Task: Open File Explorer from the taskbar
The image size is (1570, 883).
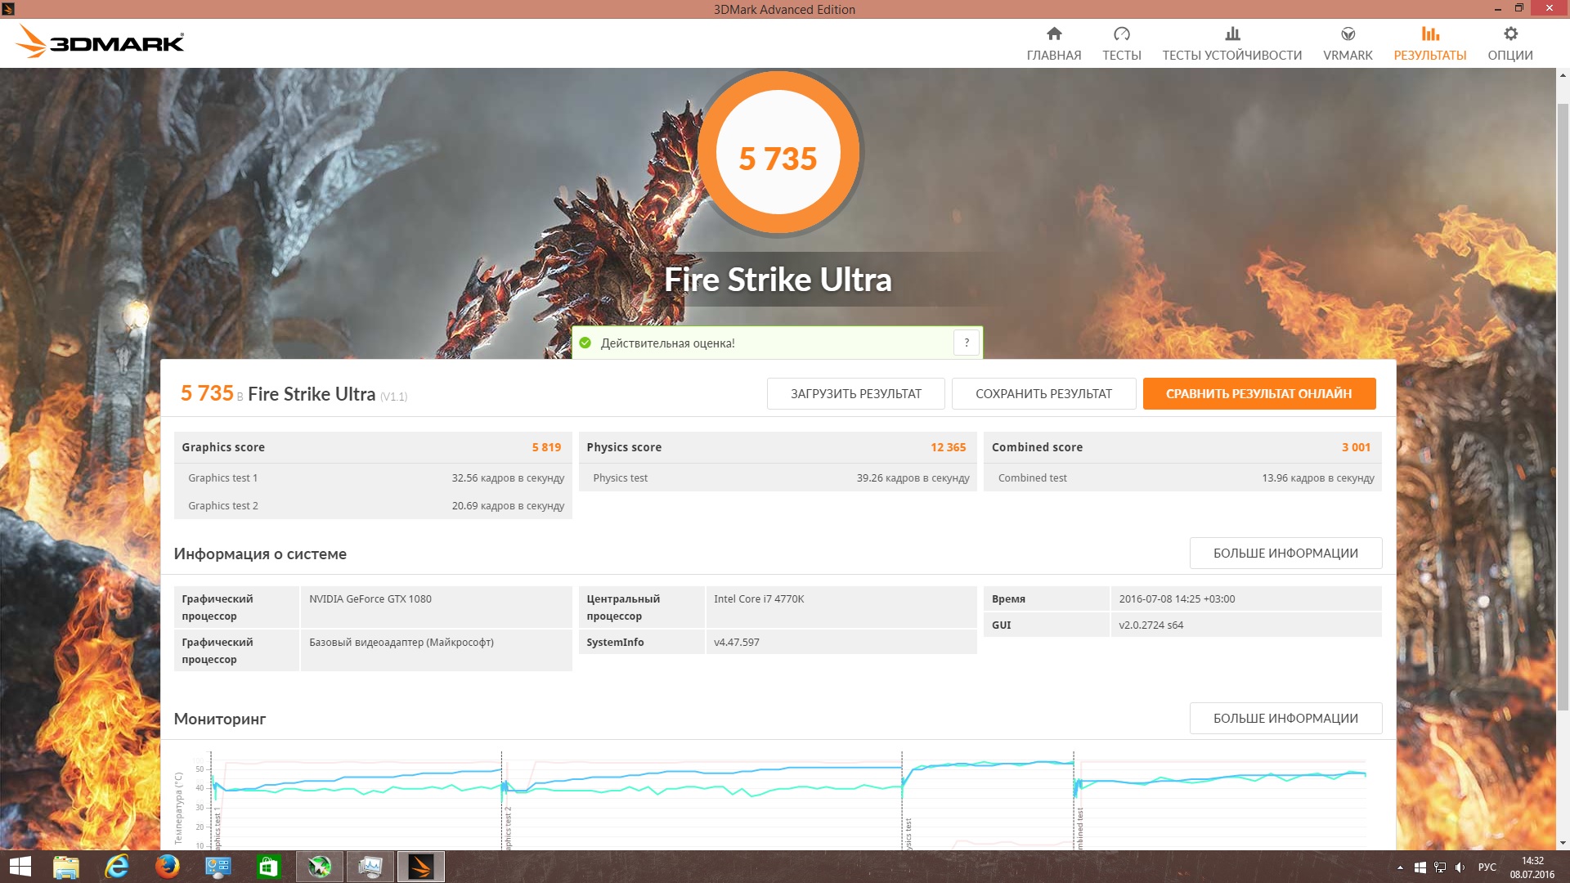Action: pyautogui.click(x=66, y=866)
